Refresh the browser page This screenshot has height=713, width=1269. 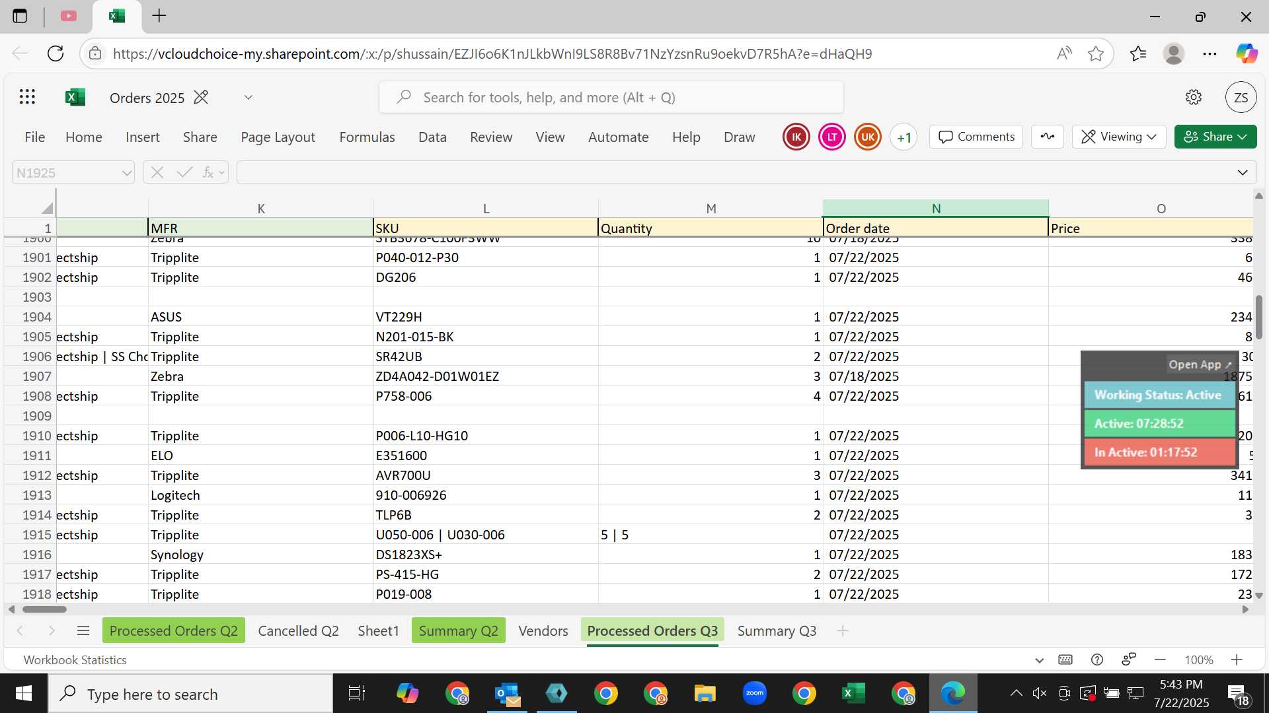[56, 53]
